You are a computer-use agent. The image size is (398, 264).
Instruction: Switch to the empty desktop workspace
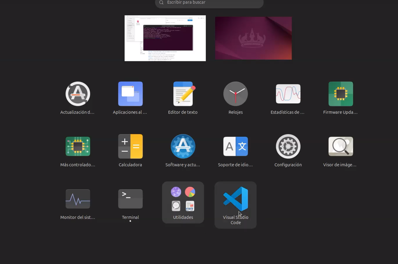253,38
